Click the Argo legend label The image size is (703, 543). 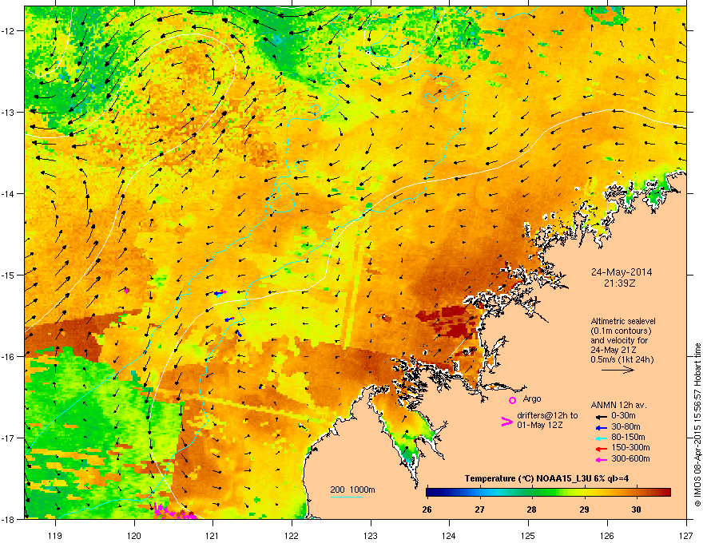click(x=532, y=398)
